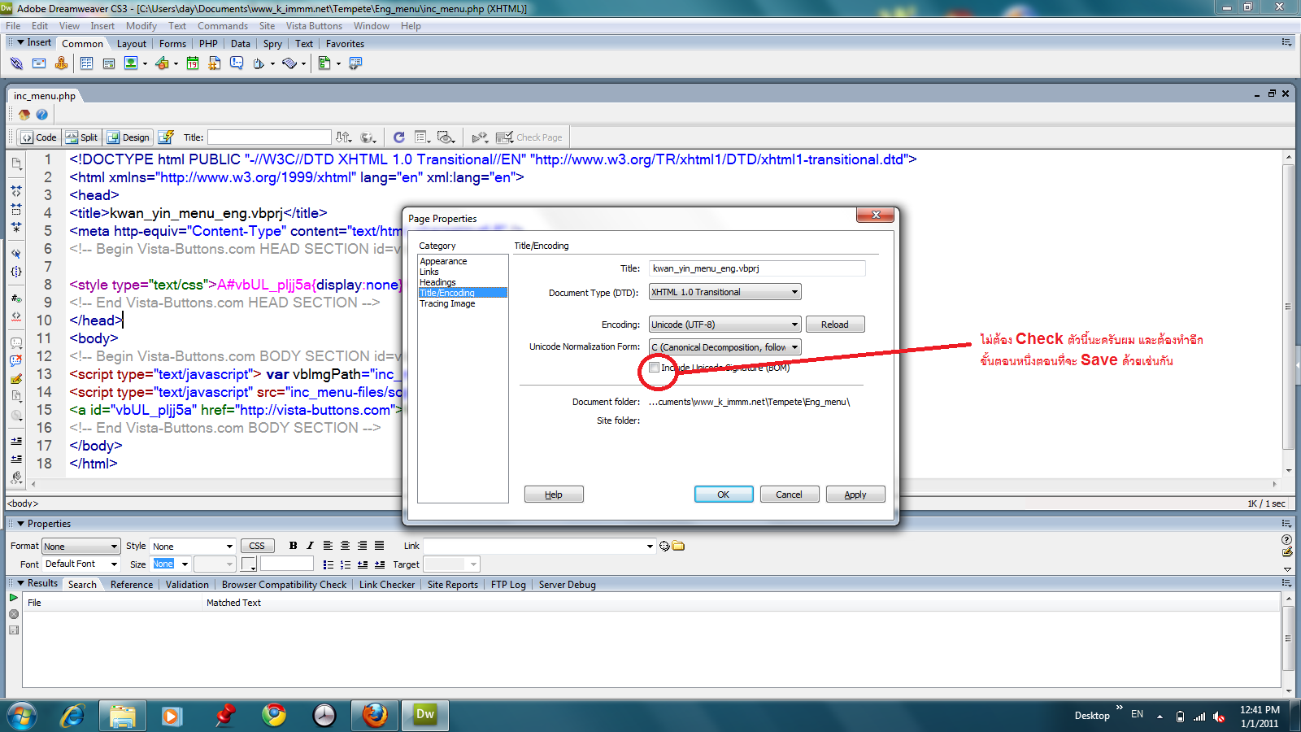
Task: Open the text color swatch picker
Action: pyautogui.click(x=250, y=564)
